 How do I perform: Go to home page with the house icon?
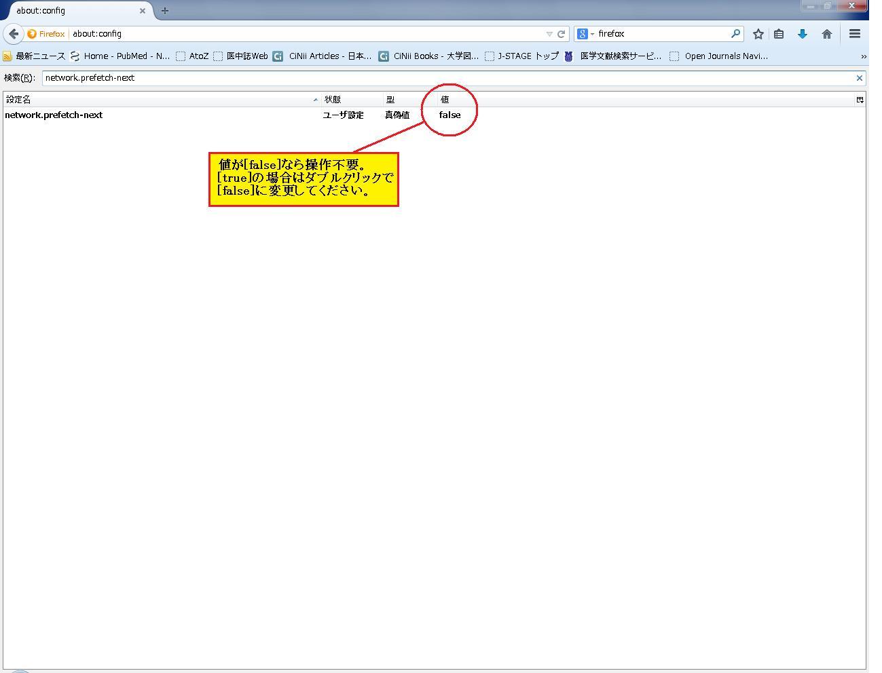pos(827,34)
